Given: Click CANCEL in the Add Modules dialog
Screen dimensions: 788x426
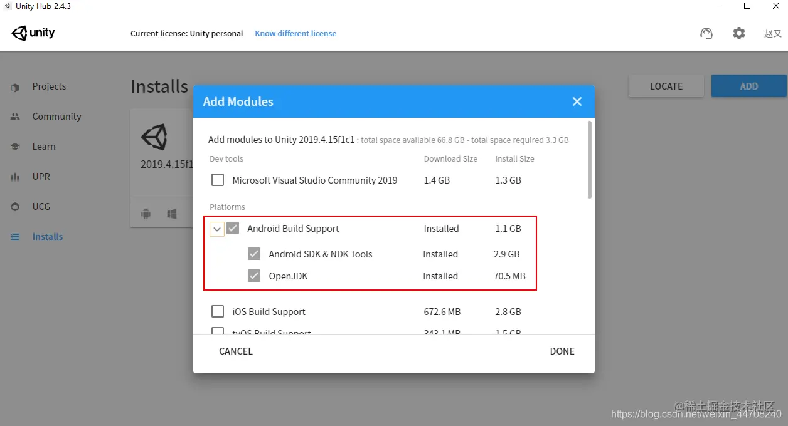Looking at the screenshot, I should coord(236,351).
